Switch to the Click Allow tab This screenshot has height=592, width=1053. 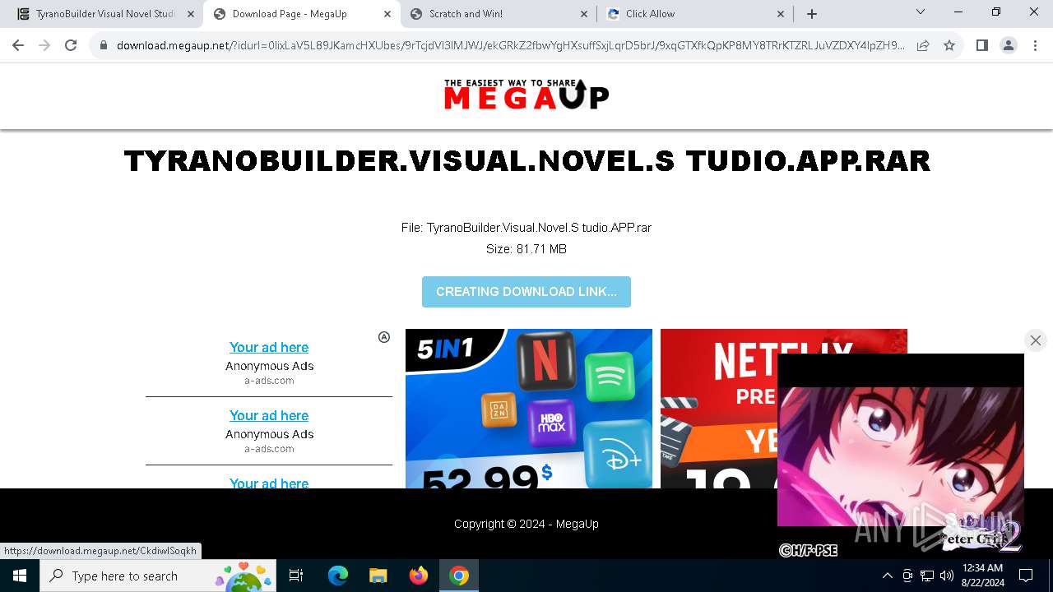pos(695,13)
